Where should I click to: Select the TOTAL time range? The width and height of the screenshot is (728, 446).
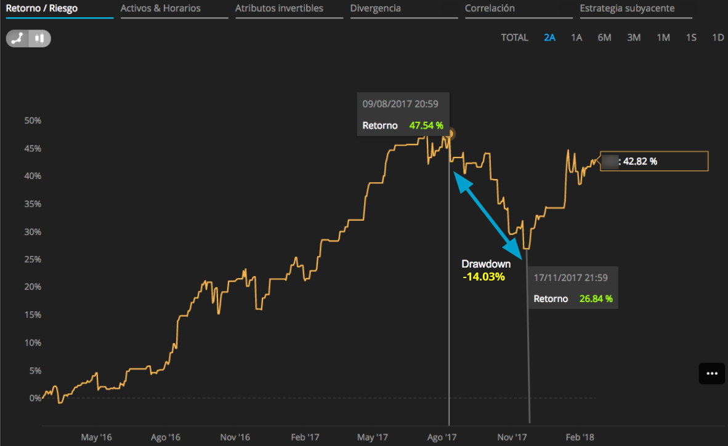click(514, 38)
